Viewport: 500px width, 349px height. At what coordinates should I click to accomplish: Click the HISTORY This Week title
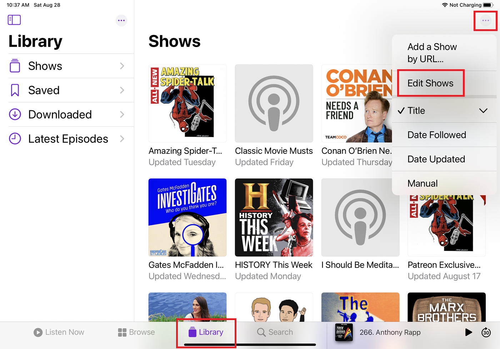tap(274, 265)
